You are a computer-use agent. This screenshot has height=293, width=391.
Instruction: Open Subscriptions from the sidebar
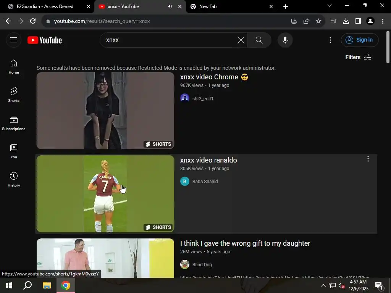click(x=14, y=123)
